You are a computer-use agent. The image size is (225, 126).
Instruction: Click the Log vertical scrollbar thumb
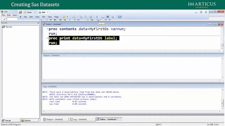[x=223, y=103]
